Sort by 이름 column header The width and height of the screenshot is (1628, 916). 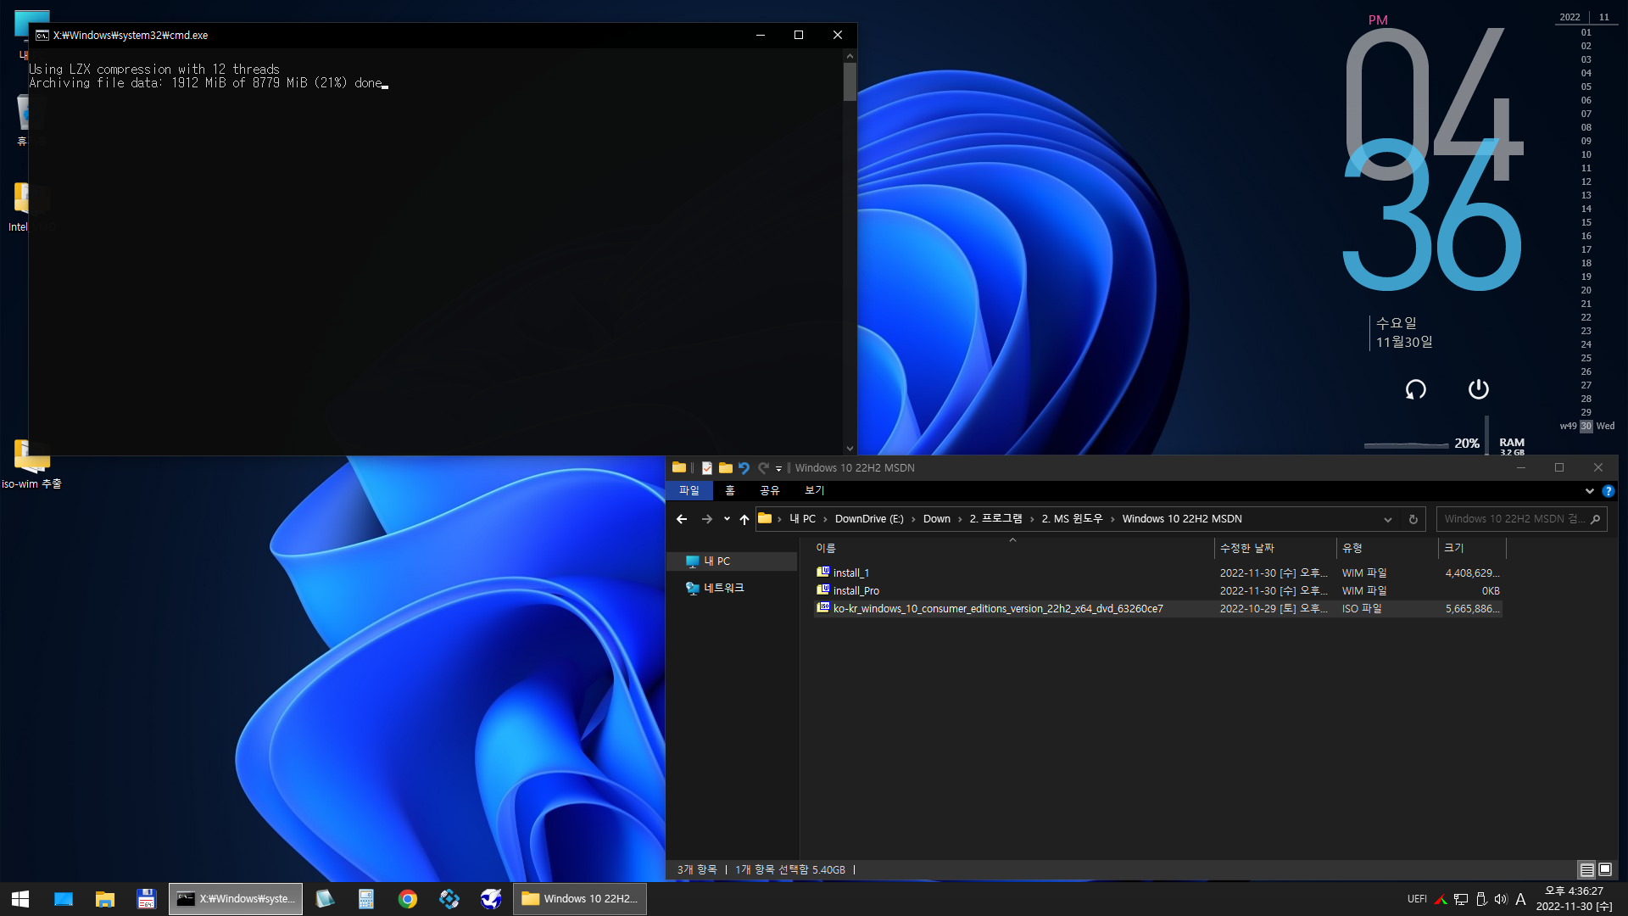coord(1012,548)
